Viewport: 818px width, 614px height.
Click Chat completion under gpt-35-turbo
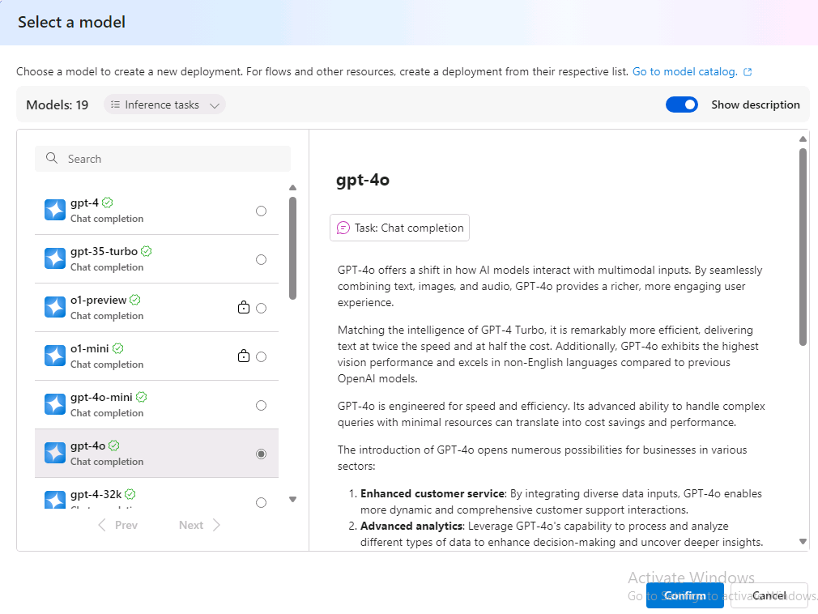[107, 267]
